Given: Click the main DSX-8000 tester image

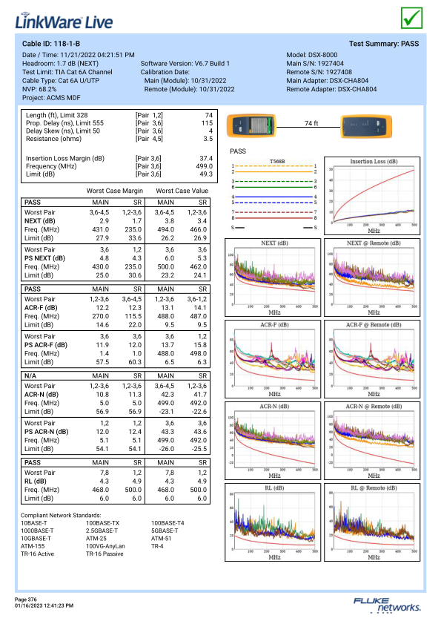Looking at the screenshot, I should coord(251,125).
